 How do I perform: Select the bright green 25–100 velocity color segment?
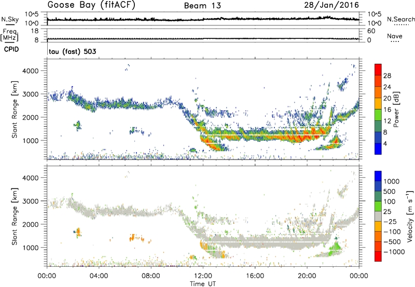(x=378, y=206)
